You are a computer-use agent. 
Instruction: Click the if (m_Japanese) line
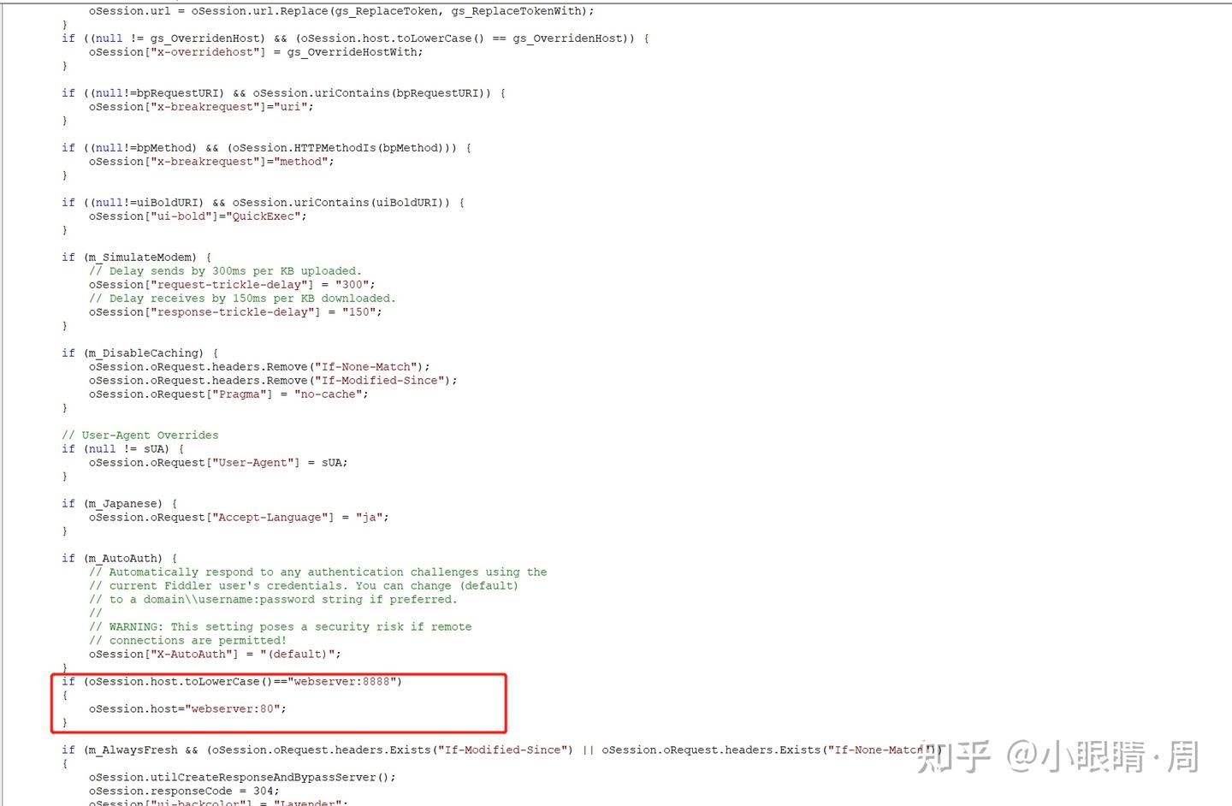[119, 504]
